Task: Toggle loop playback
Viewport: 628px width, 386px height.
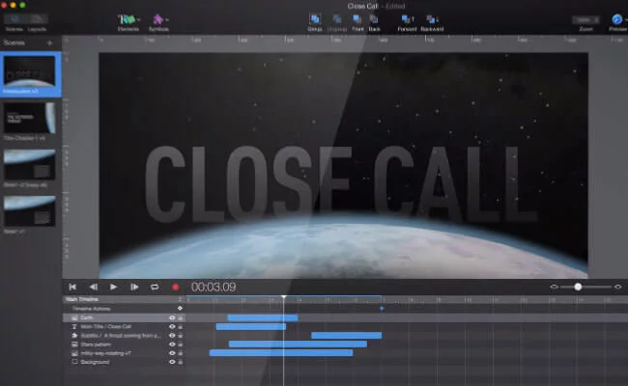Action: 155,287
